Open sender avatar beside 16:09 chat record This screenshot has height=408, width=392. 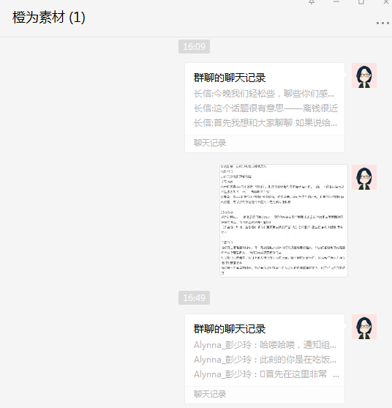tap(364, 75)
